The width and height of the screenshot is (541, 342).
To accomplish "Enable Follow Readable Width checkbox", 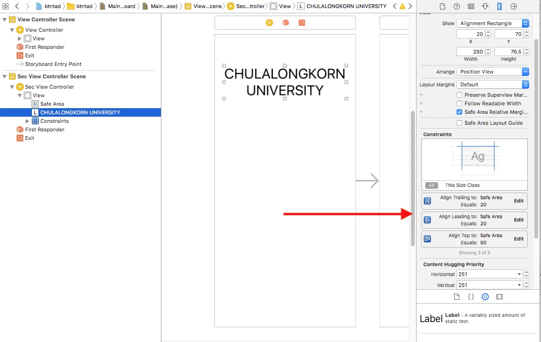I will (459, 103).
